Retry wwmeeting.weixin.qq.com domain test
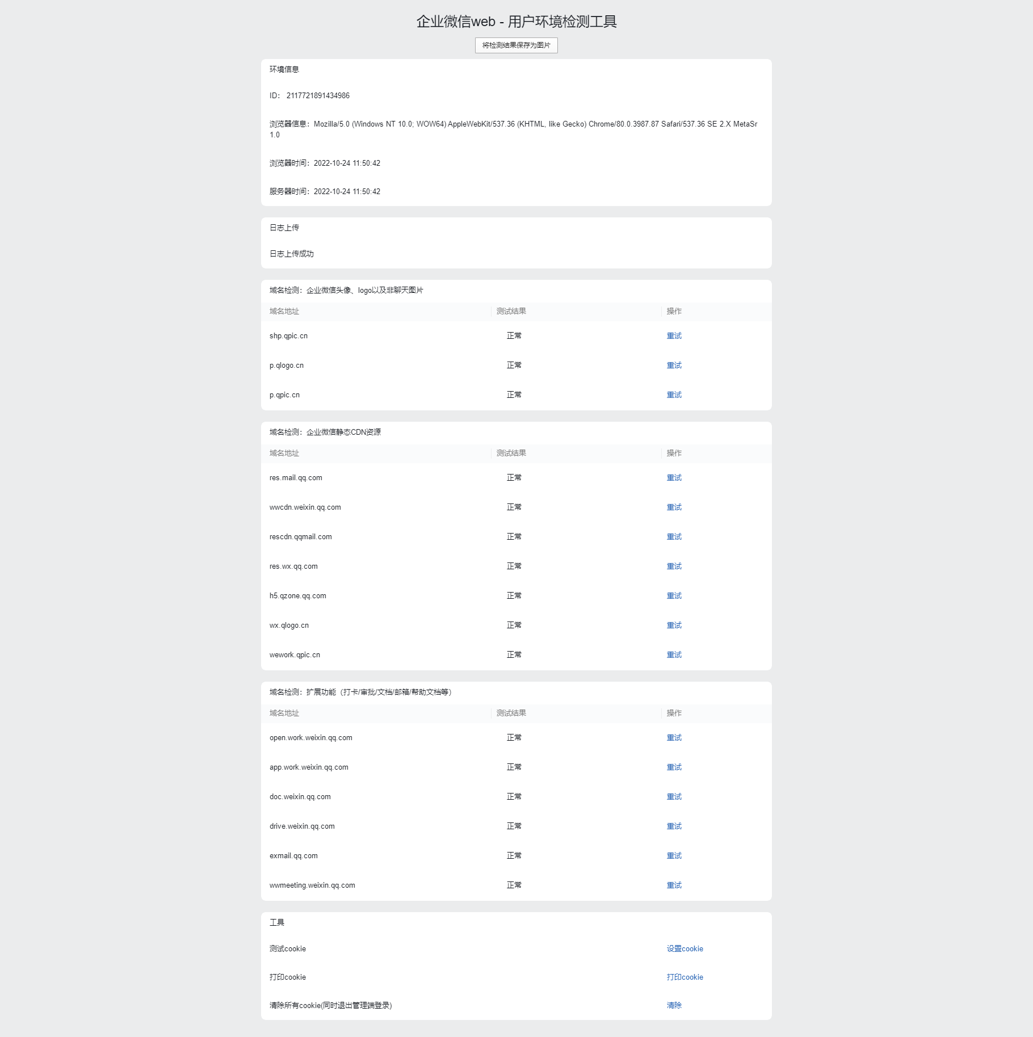The width and height of the screenshot is (1033, 1037). pyautogui.click(x=674, y=885)
